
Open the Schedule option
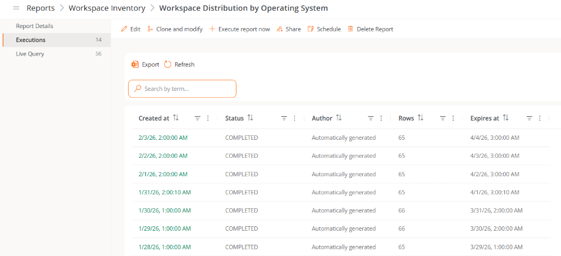point(324,29)
